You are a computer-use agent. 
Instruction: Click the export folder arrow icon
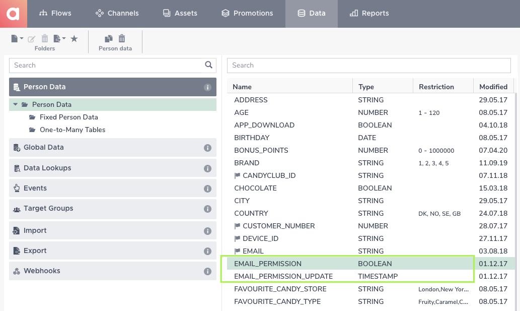click(57, 39)
